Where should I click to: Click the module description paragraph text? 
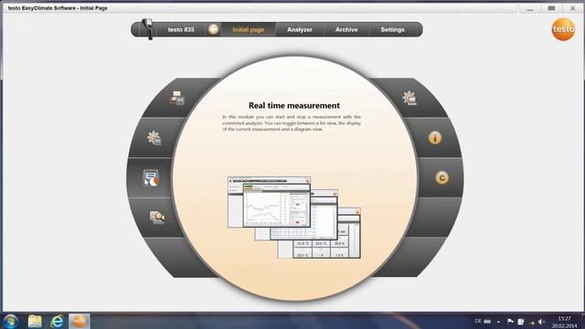(x=292, y=123)
